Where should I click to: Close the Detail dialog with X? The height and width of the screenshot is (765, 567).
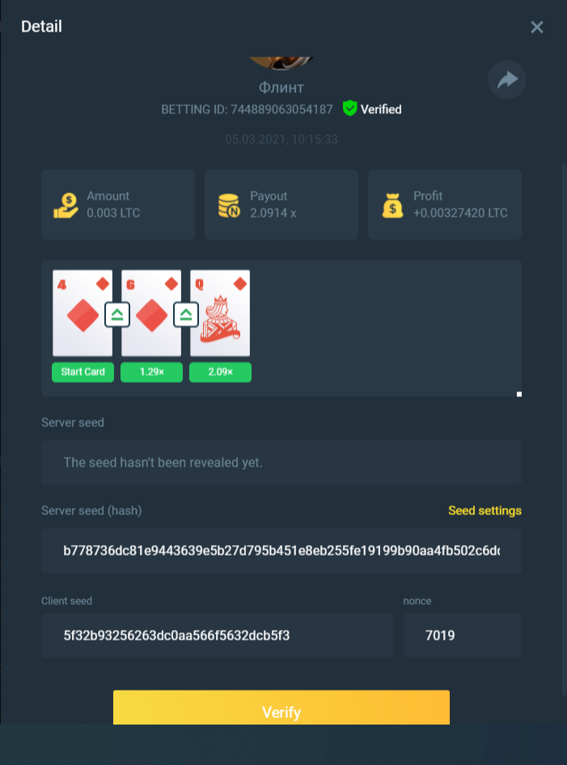point(537,27)
